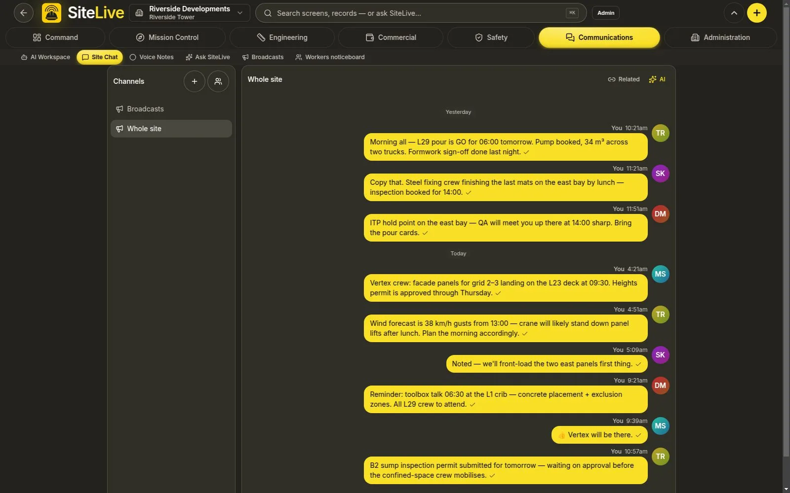Open the Riverside Developments project dropdown
This screenshot has height=493, width=790.
[190, 13]
